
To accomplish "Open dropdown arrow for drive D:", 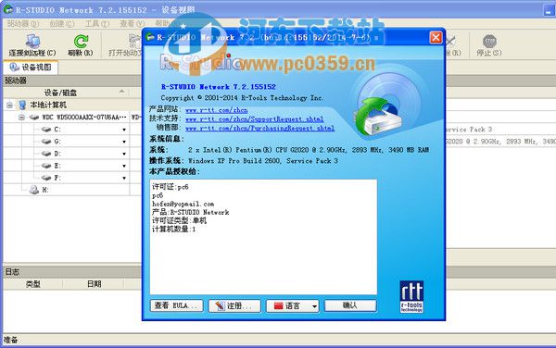I will click(124, 154).
